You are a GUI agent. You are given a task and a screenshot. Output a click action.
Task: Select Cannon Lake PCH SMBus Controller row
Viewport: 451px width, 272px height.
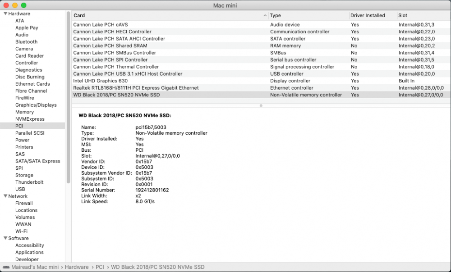click(x=261, y=53)
